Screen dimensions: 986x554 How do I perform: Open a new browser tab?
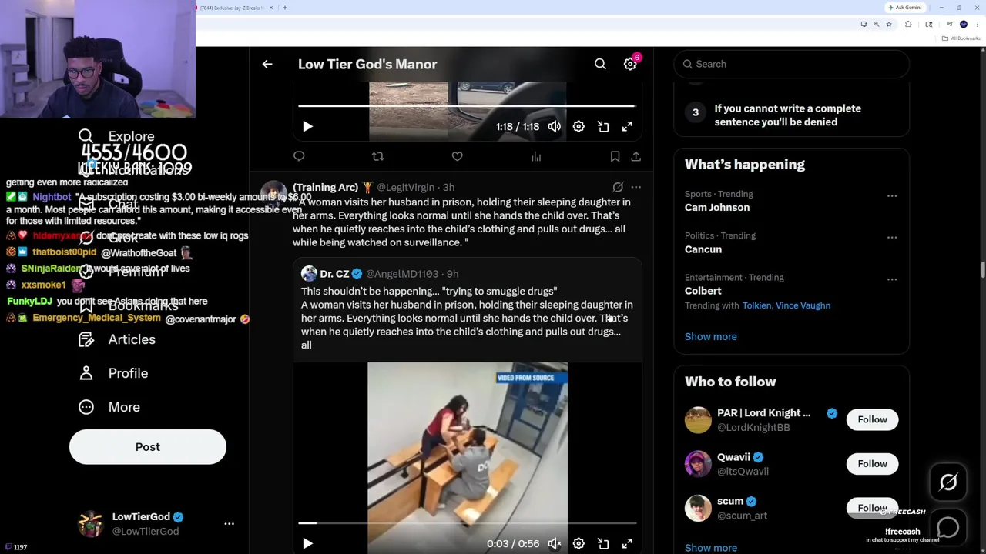click(x=285, y=8)
